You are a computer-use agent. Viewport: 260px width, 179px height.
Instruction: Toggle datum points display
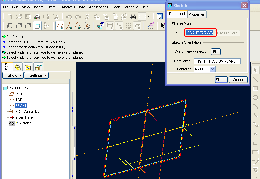78,26
